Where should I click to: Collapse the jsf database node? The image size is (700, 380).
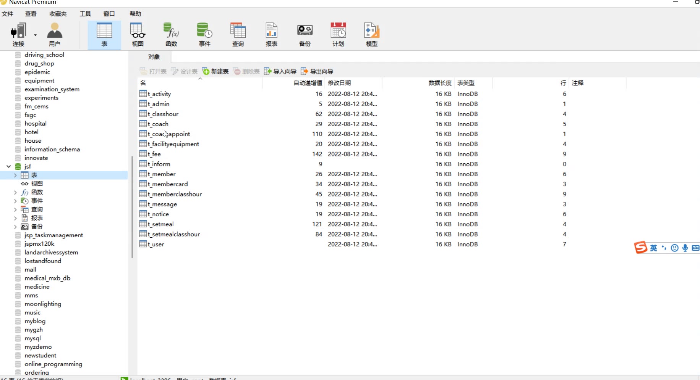8,167
